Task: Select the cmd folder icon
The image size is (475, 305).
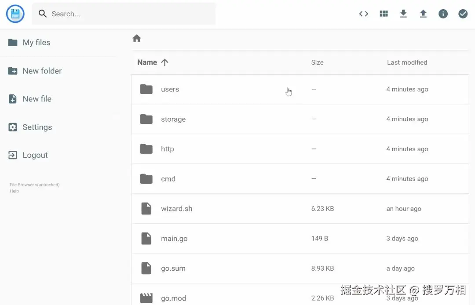Action: pos(146,179)
